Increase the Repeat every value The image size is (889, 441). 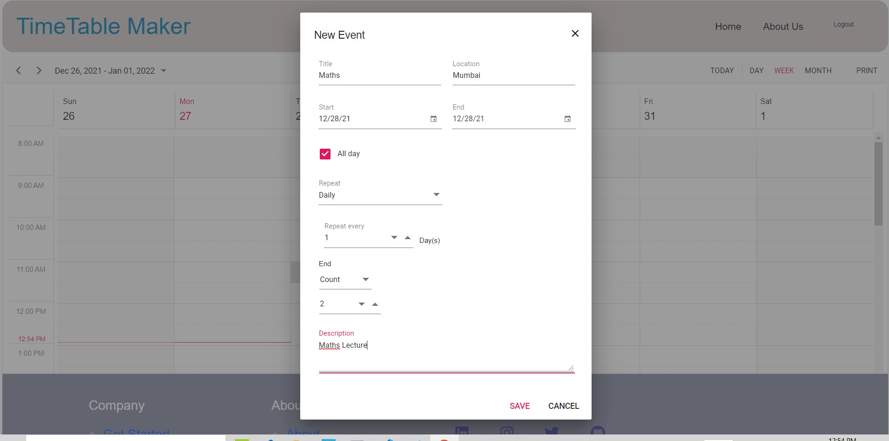coord(408,238)
